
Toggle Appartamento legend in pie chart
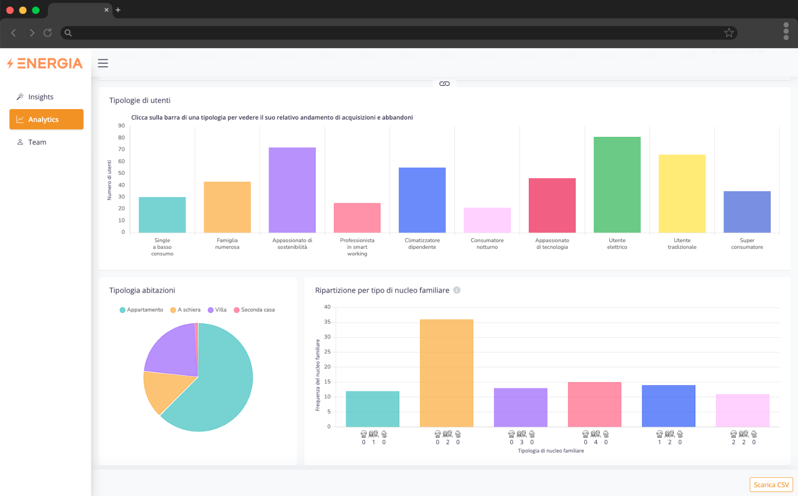pos(141,310)
